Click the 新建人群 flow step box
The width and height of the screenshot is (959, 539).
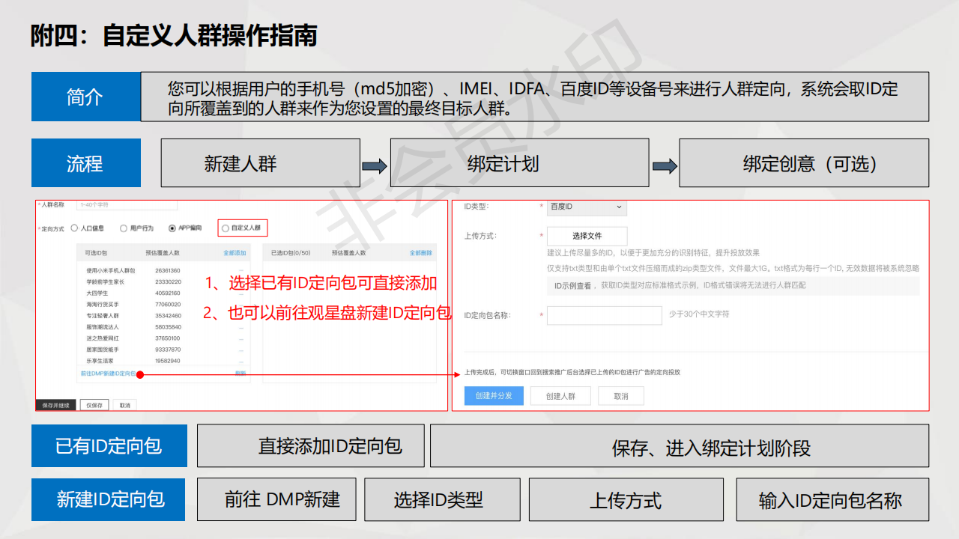point(261,163)
